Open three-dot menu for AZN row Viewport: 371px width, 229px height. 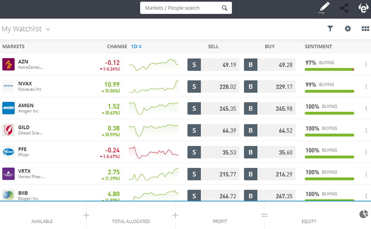[x=366, y=65]
